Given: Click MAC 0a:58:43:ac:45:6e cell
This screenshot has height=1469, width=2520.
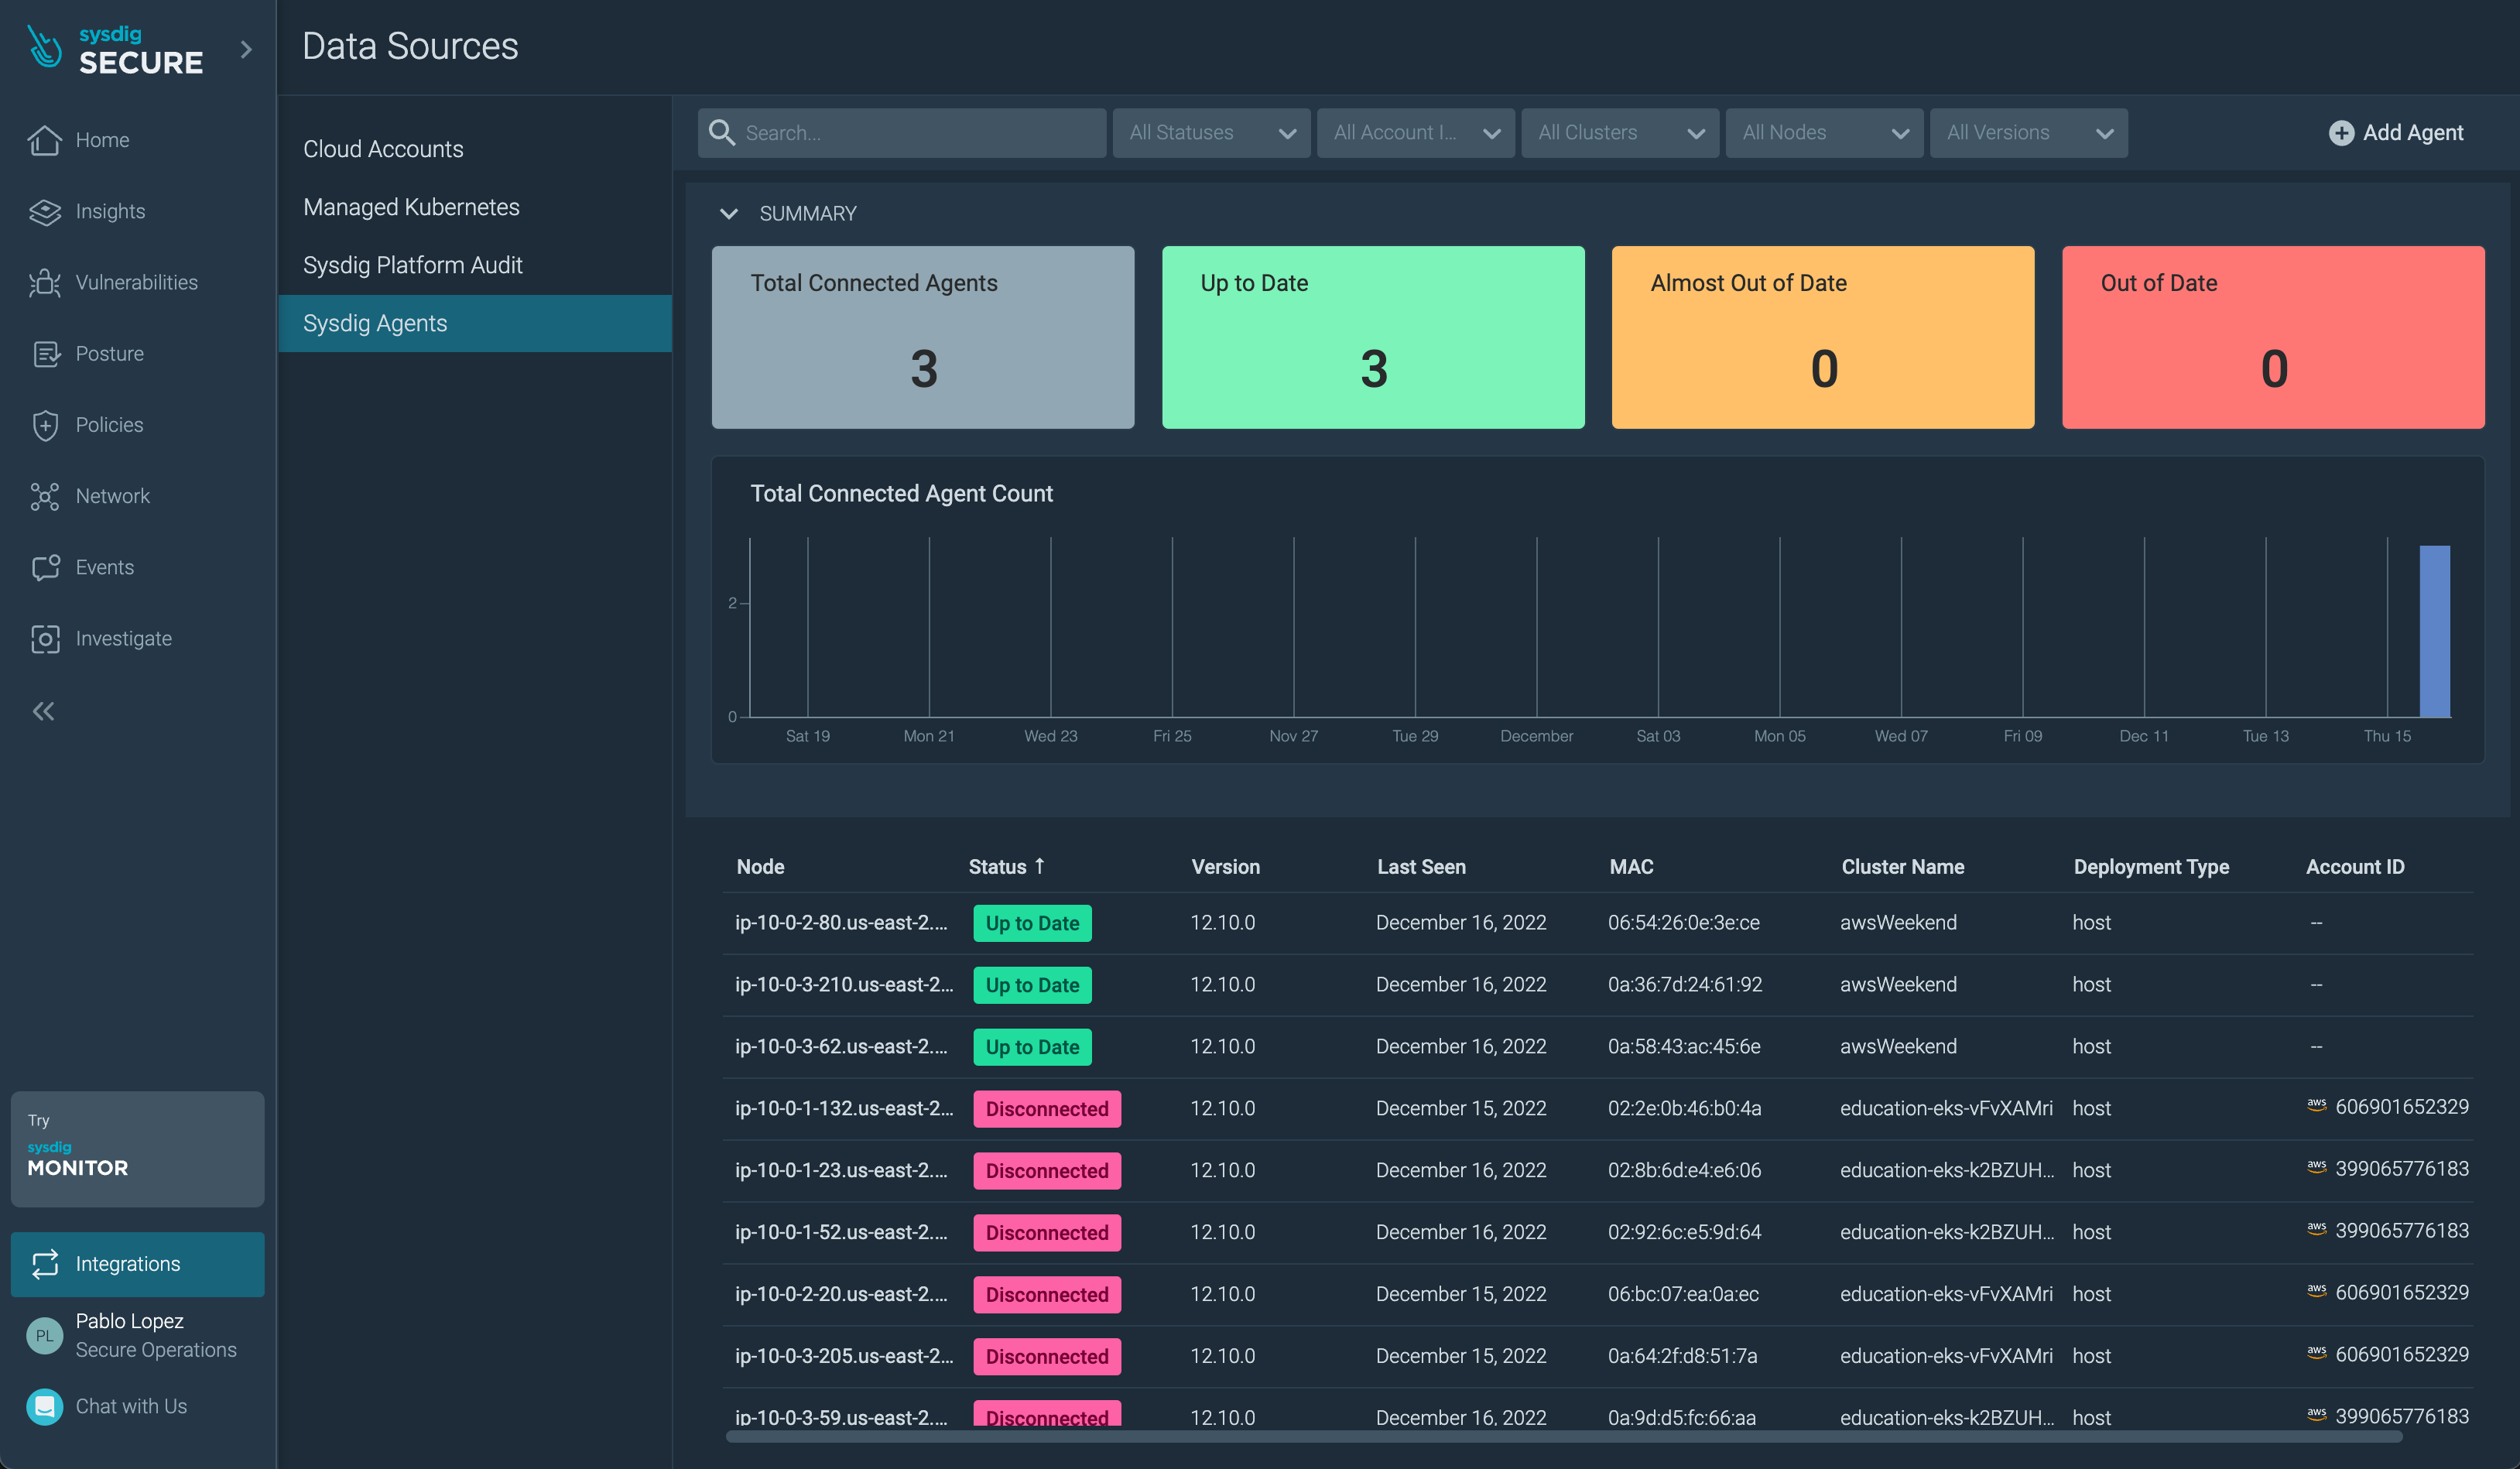Looking at the screenshot, I should click(1684, 1047).
